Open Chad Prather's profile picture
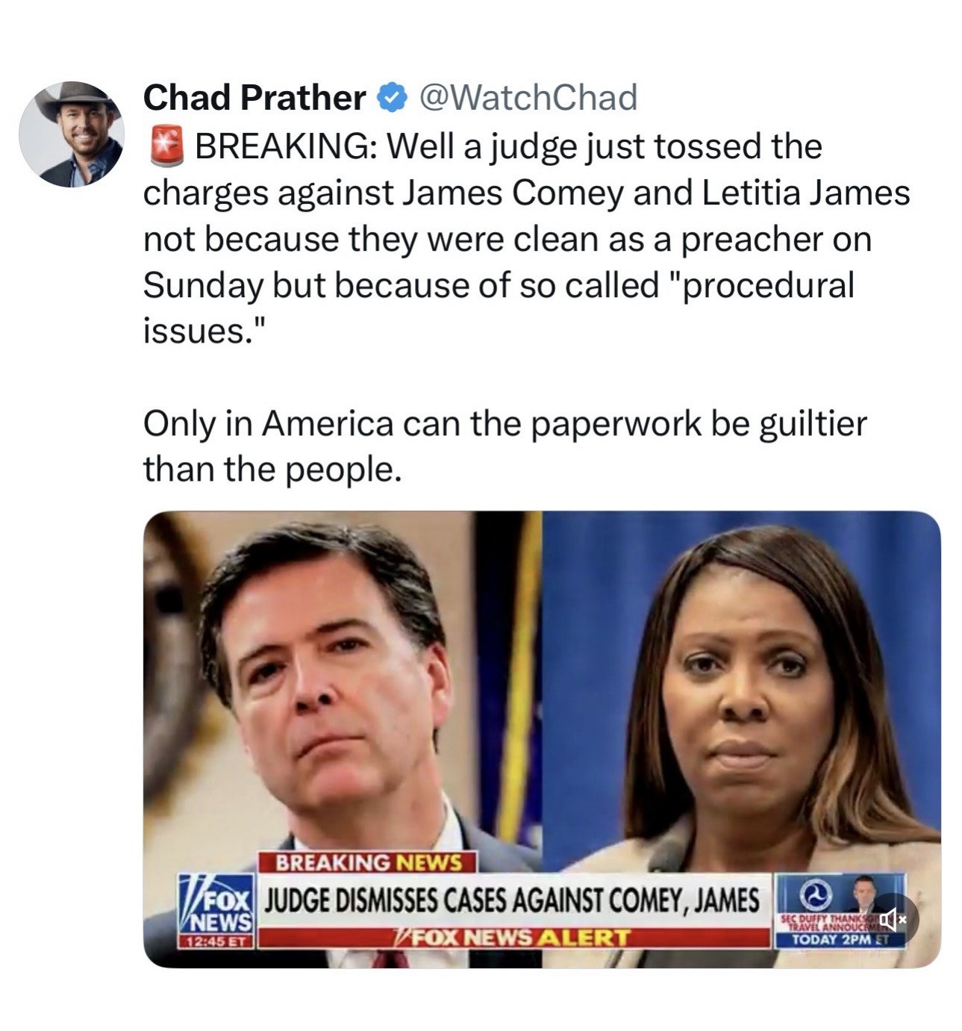This screenshot has width=962, height=1031. click(x=72, y=134)
